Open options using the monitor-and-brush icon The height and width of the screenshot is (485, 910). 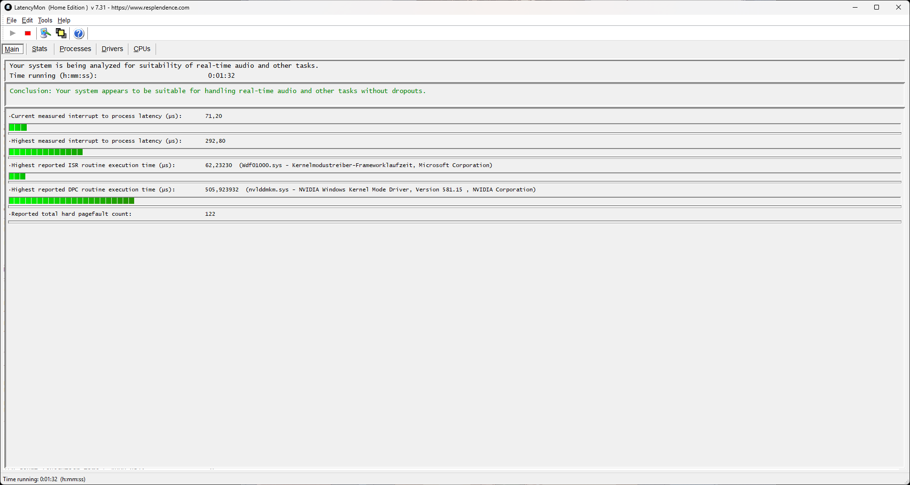(x=45, y=33)
